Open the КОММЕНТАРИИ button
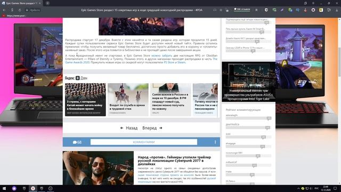Viewport: 341px width, 192px height. tap(144, 142)
